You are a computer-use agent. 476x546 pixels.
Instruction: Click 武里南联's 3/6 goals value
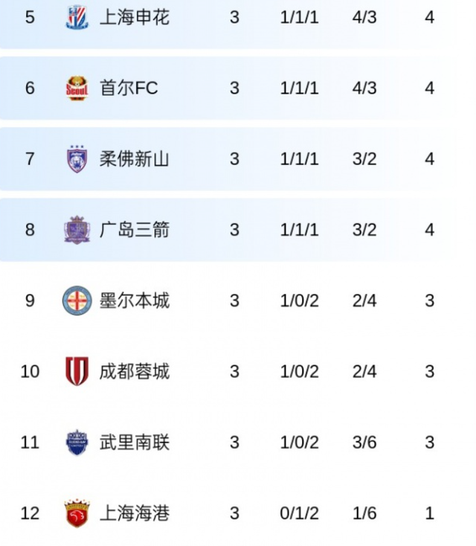[364, 443]
